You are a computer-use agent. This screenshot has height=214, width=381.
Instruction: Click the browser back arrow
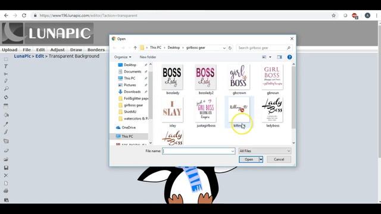(x=6, y=15)
